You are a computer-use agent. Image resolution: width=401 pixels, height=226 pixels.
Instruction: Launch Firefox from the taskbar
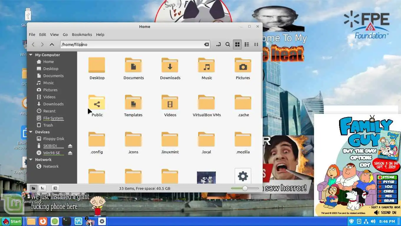(43, 221)
